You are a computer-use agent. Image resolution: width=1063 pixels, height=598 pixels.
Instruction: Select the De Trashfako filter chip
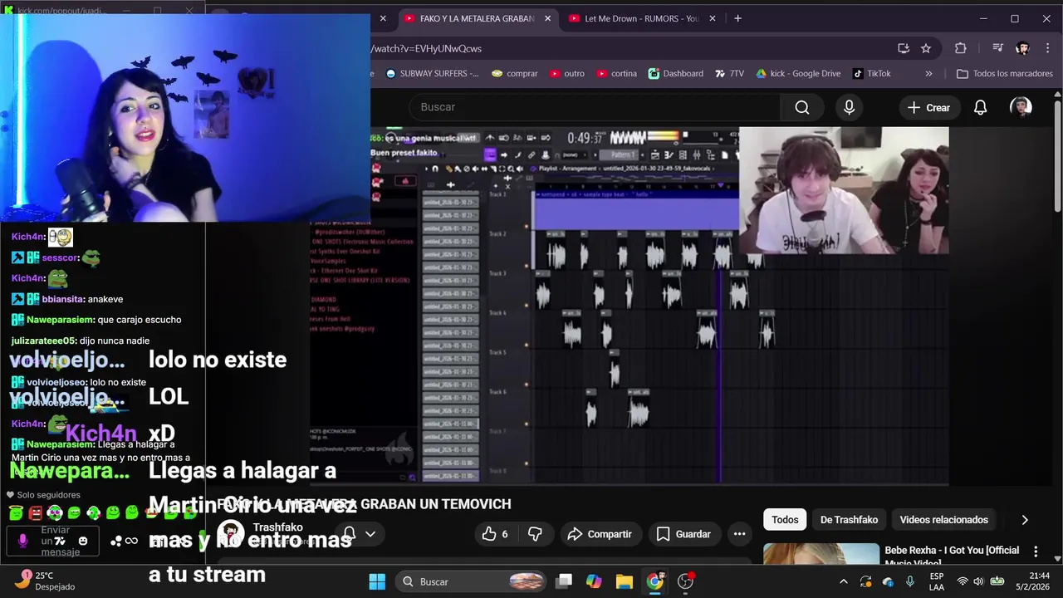pos(849,520)
